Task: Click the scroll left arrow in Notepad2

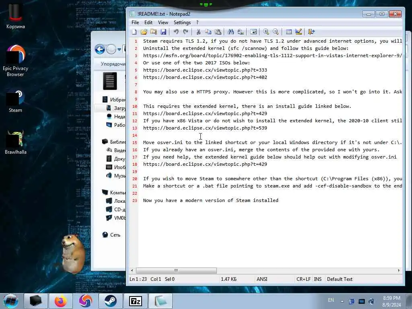Action: tap(132, 270)
